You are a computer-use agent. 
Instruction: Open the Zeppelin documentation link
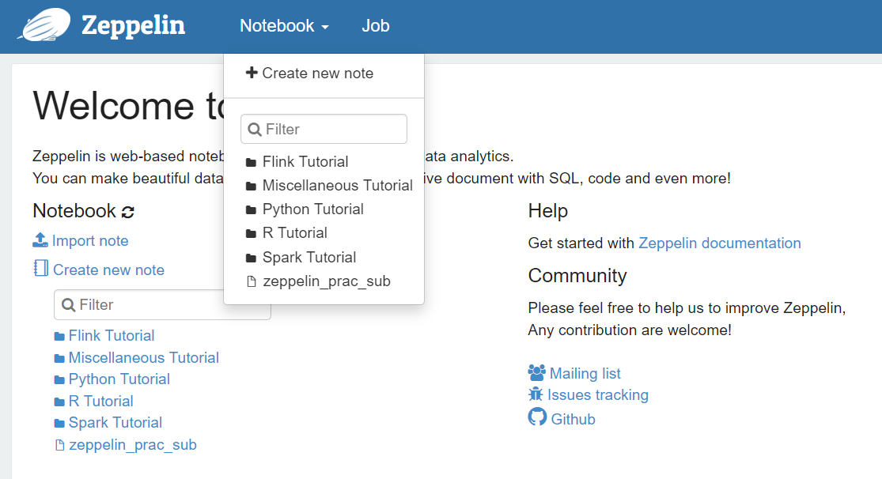[x=719, y=243]
